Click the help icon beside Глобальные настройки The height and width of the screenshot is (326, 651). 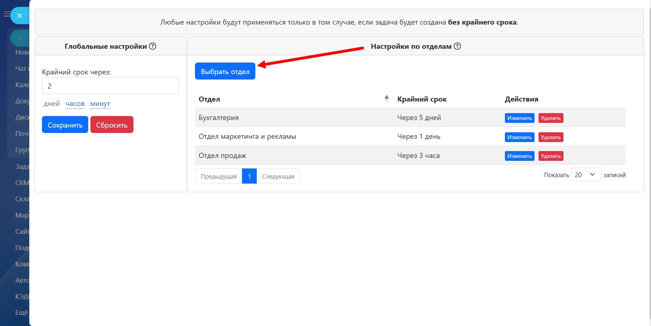pos(153,46)
